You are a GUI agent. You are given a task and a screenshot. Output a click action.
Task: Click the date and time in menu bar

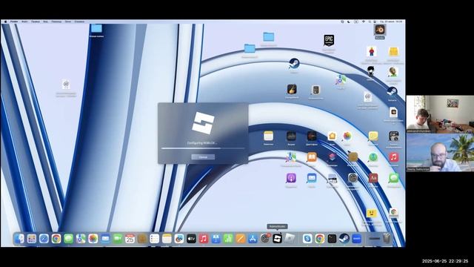click(391, 22)
